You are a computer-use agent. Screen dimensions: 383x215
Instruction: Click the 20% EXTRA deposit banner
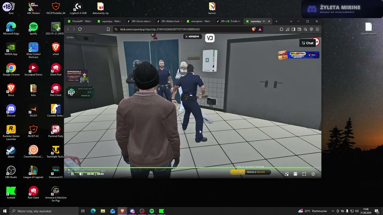pos(299,55)
